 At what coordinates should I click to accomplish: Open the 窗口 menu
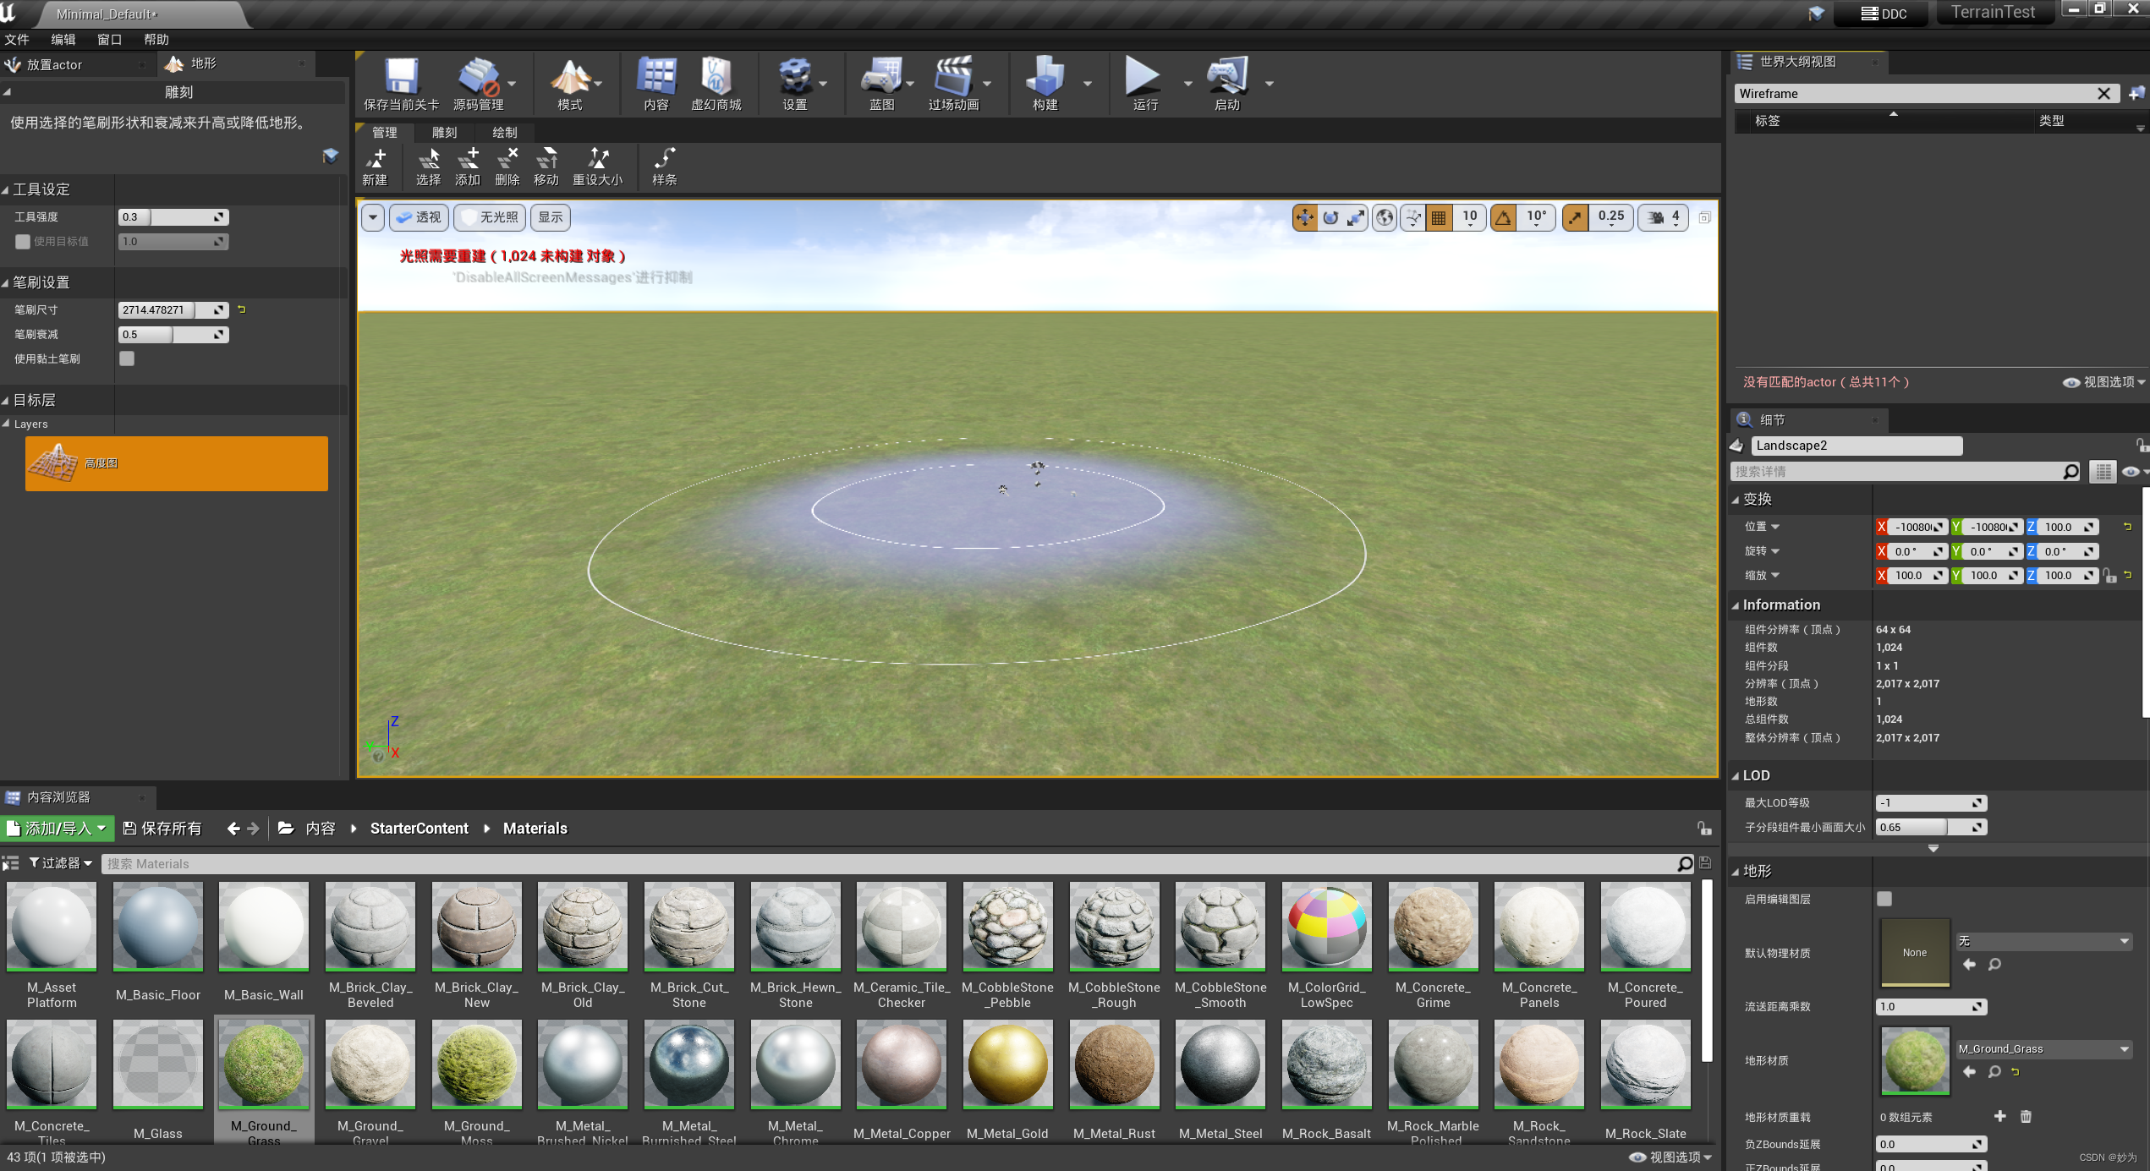click(x=110, y=40)
